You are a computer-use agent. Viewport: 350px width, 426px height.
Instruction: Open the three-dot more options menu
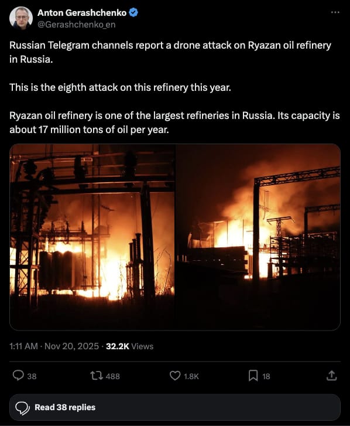[335, 12]
